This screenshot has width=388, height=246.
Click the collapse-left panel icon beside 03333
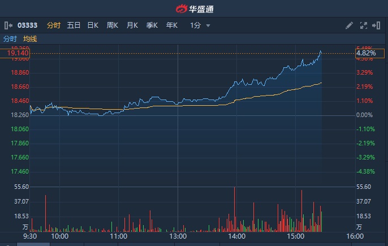coord(8,25)
